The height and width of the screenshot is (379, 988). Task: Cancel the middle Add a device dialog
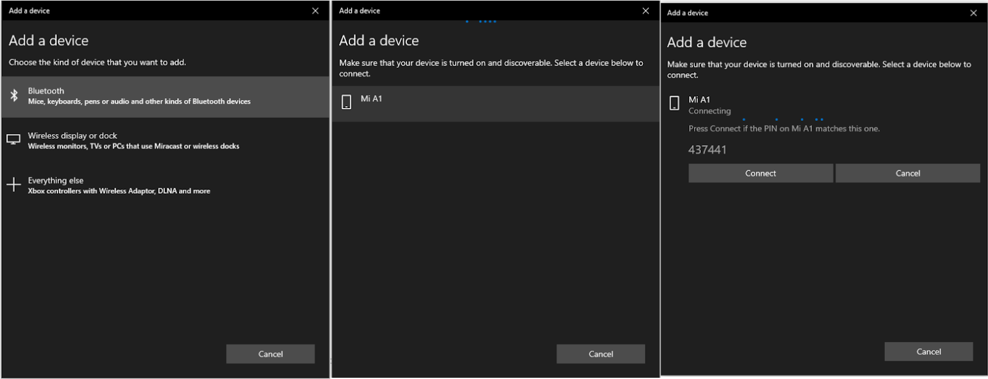pyautogui.click(x=601, y=354)
